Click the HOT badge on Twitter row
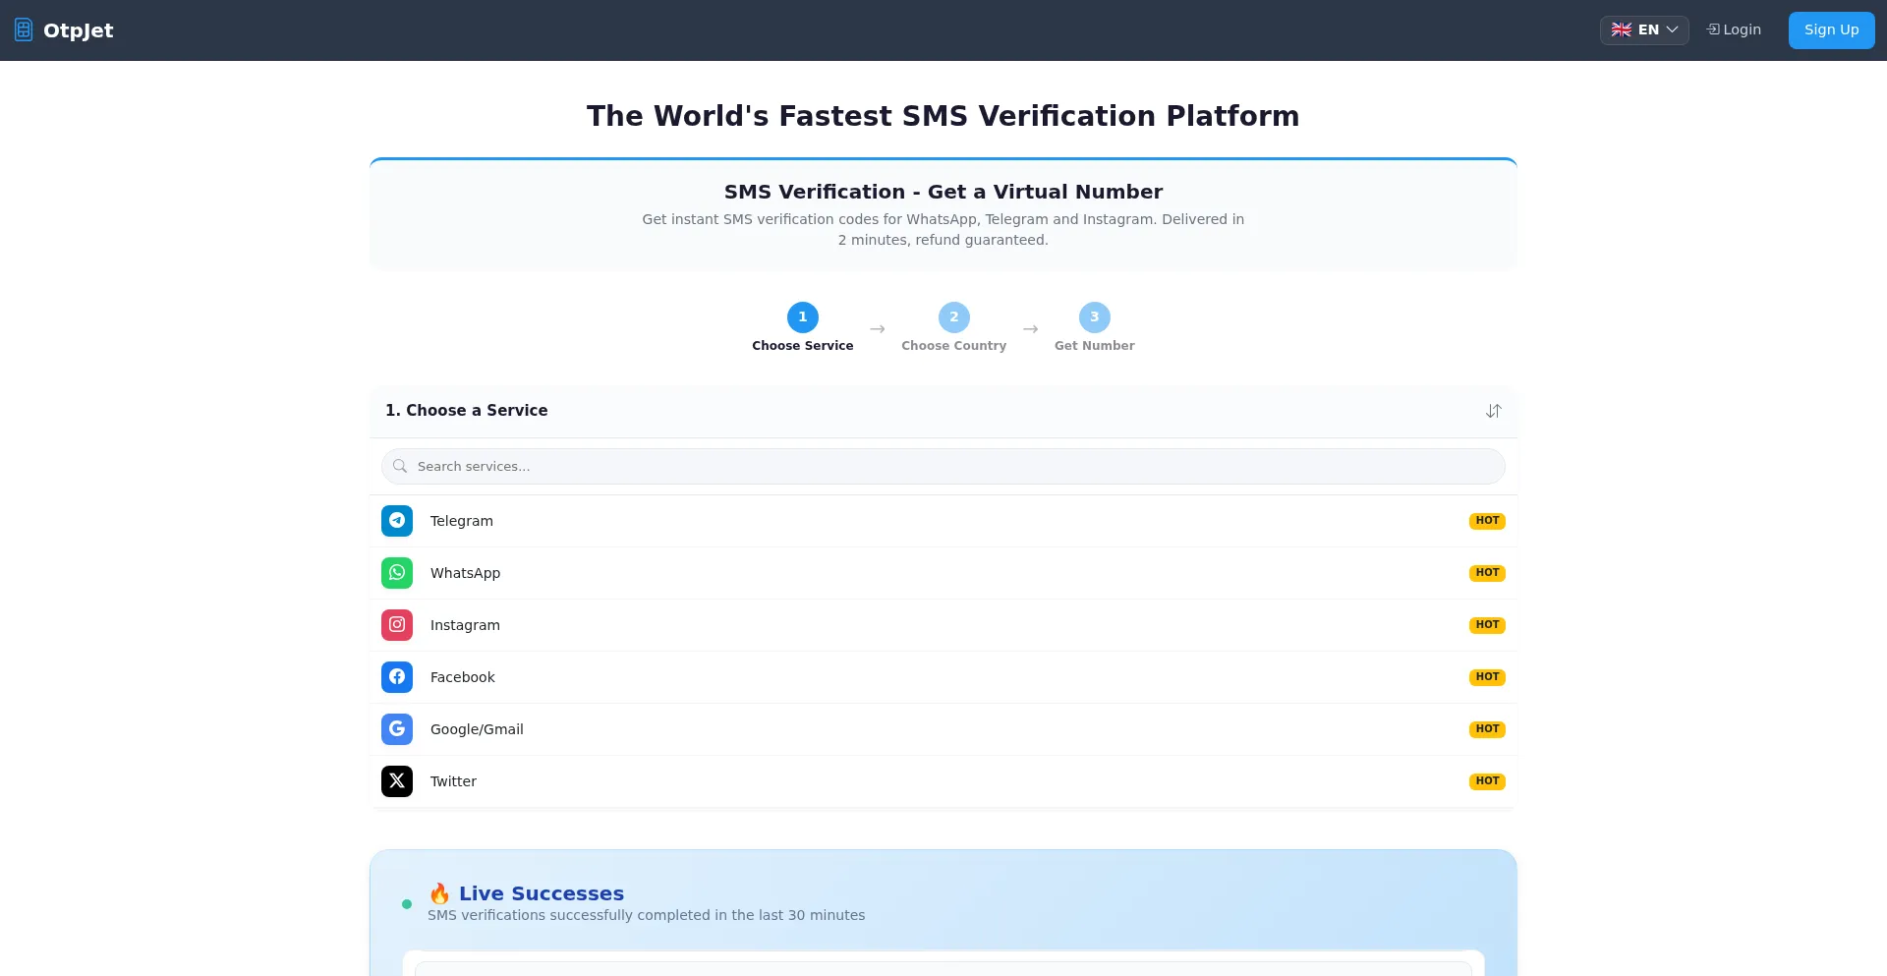Image resolution: width=1887 pixels, height=976 pixels. (x=1487, y=781)
